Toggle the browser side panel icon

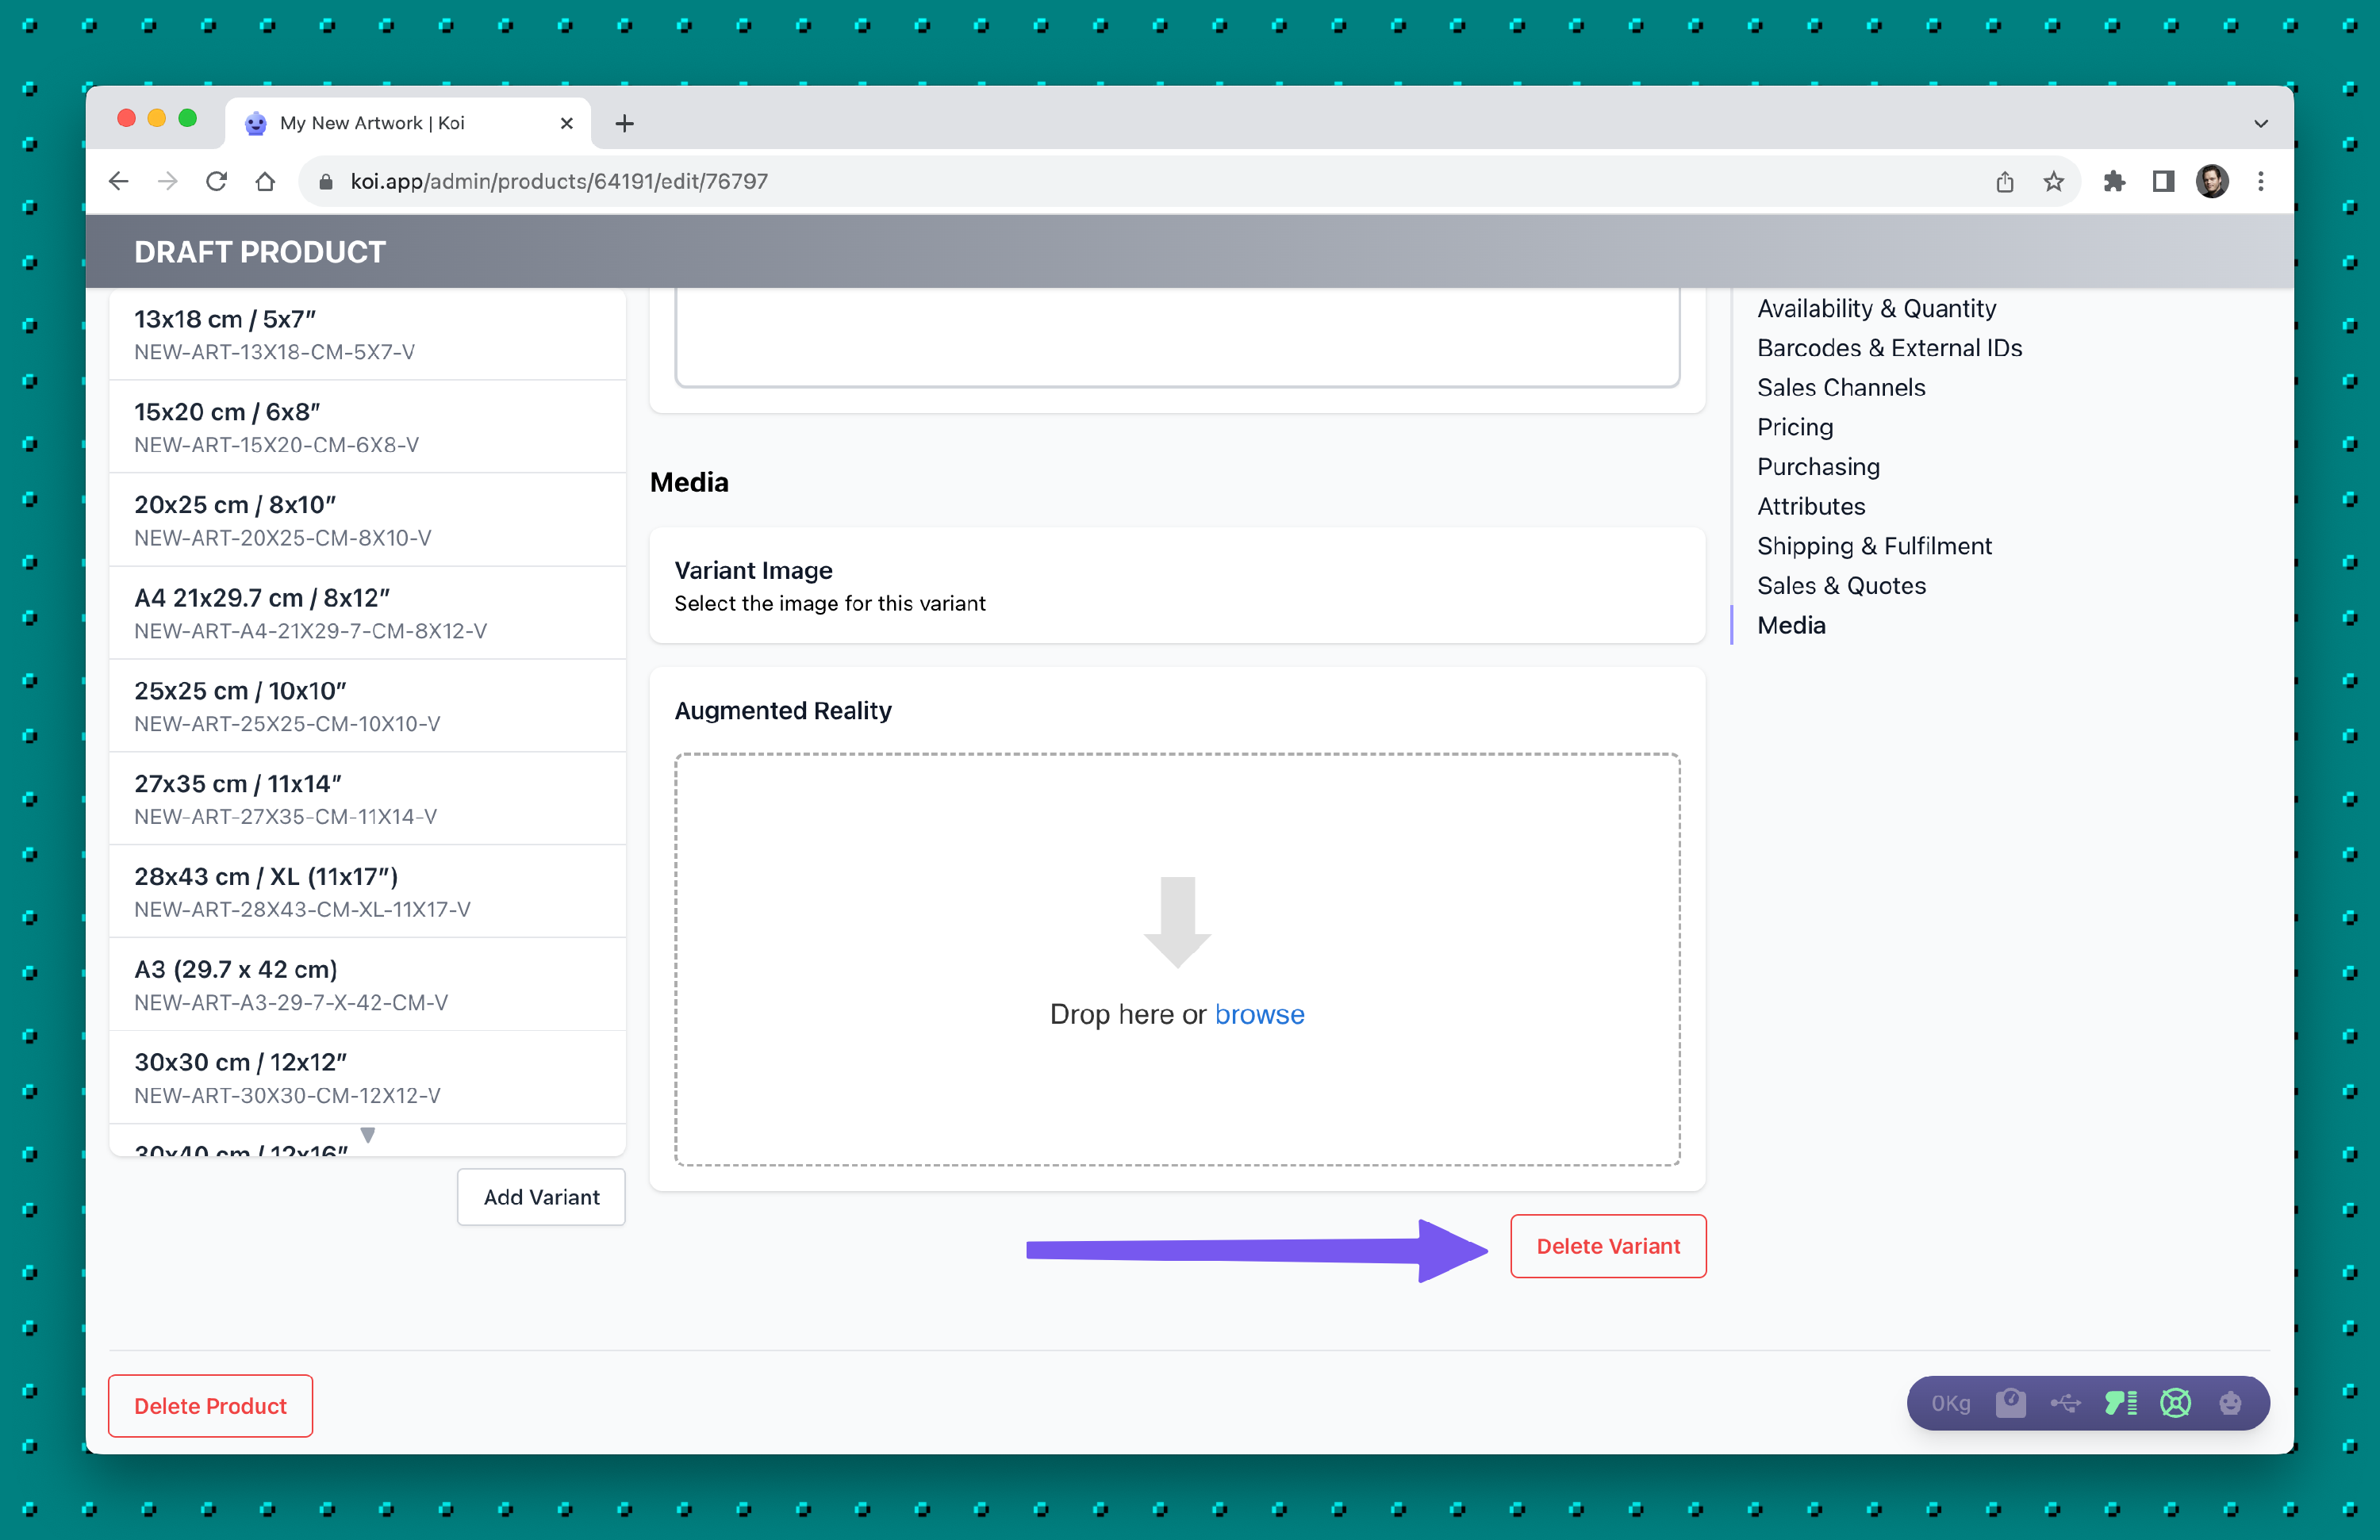[2163, 181]
